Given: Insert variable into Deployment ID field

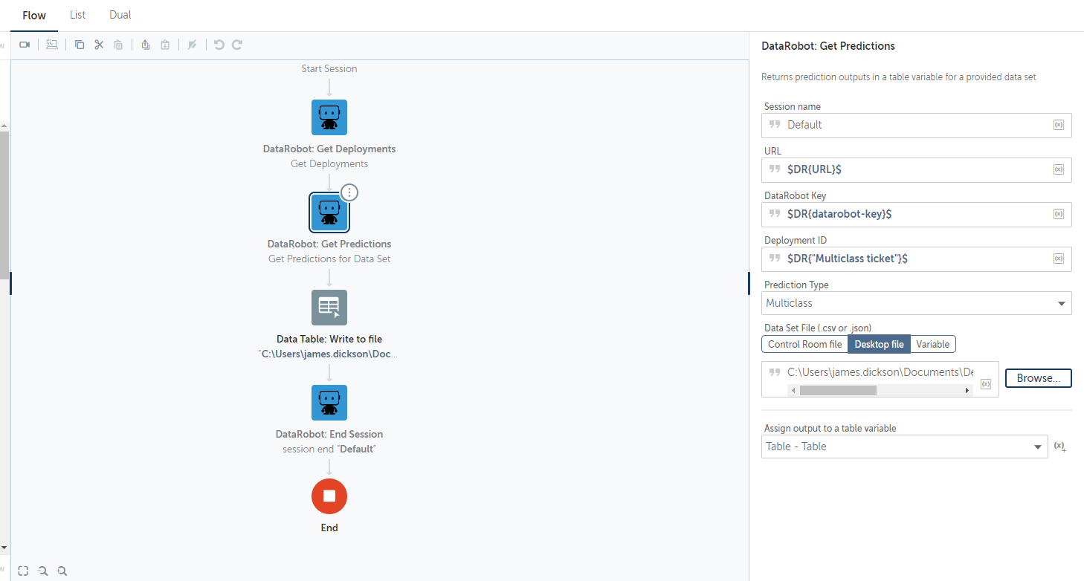Looking at the screenshot, I should point(1059,259).
